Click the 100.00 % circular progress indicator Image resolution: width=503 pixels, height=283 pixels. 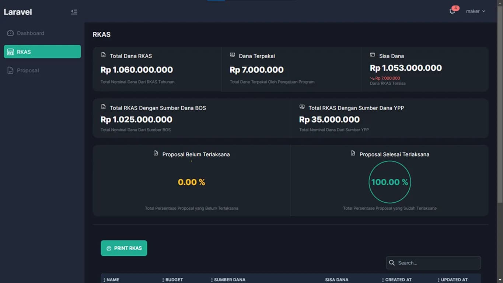point(390,182)
